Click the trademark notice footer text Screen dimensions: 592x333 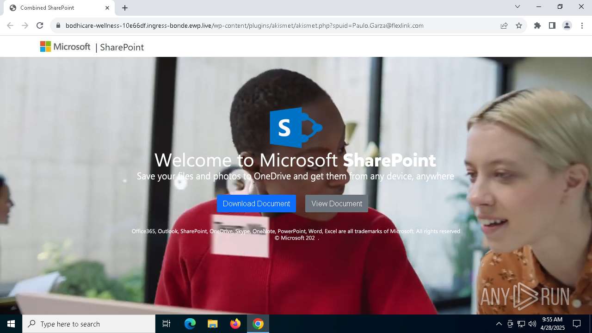point(296,231)
